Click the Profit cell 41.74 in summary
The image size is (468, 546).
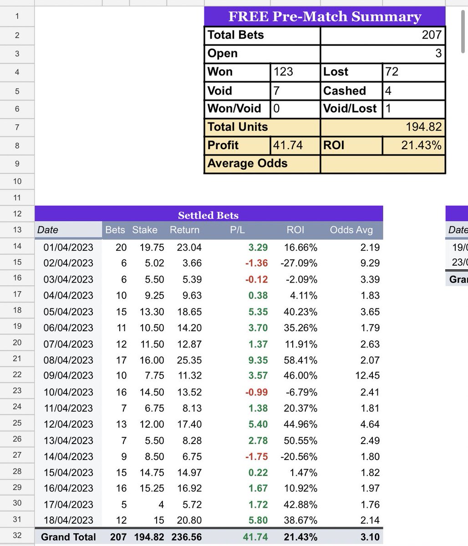click(x=295, y=146)
